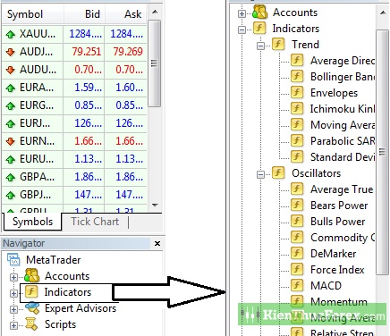Select the Parabolic SAR indicator icon
The width and height of the screenshot is (390, 336).
click(x=297, y=140)
